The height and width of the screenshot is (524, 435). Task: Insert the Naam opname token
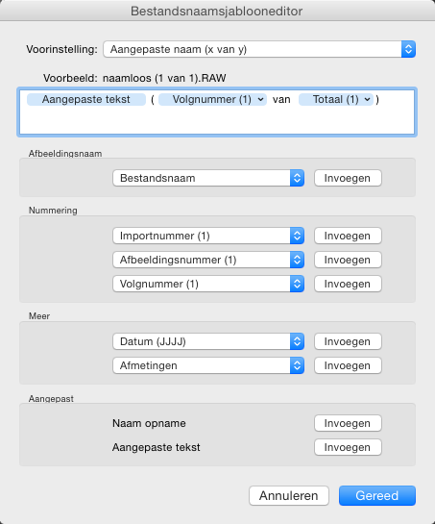348,423
